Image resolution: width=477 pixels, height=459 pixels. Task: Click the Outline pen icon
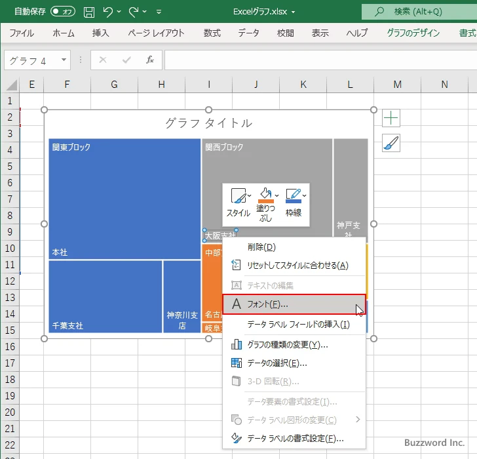pyautogui.click(x=293, y=195)
